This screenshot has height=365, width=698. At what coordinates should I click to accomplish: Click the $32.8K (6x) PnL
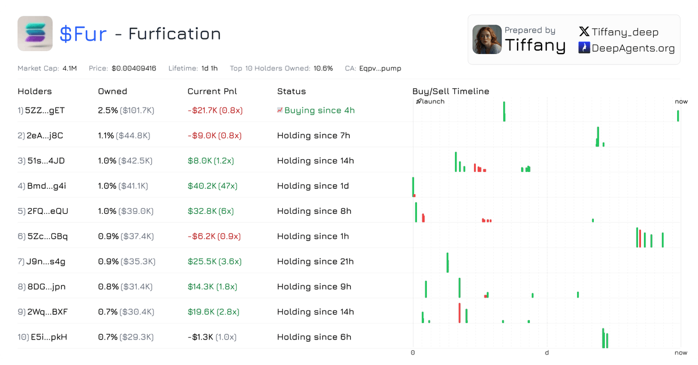pyautogui.click(x=211, y=211)
